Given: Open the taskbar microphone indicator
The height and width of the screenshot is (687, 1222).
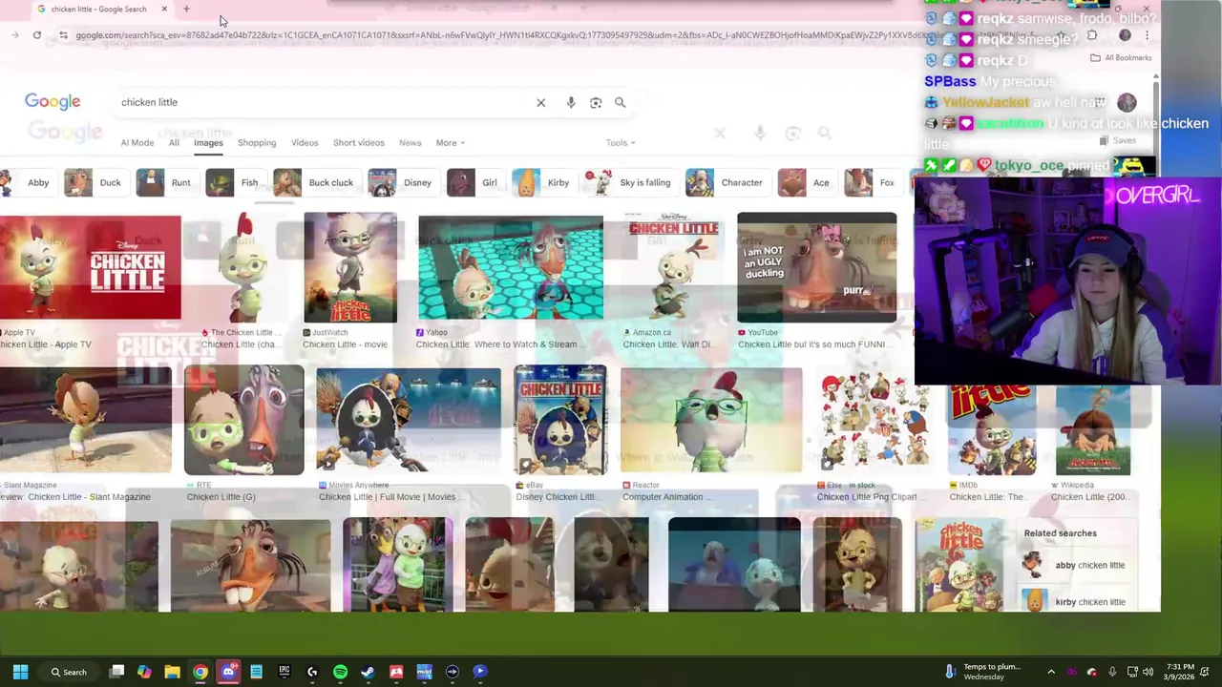Looking at the screenshot, I should point(1112,672).
